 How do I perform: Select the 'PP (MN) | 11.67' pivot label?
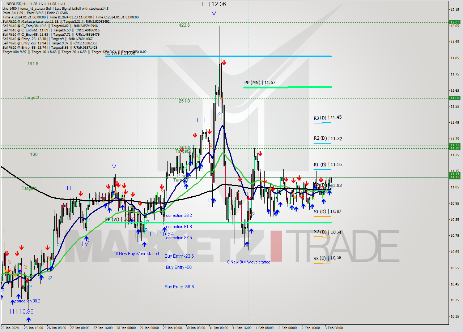click(260, 83)
